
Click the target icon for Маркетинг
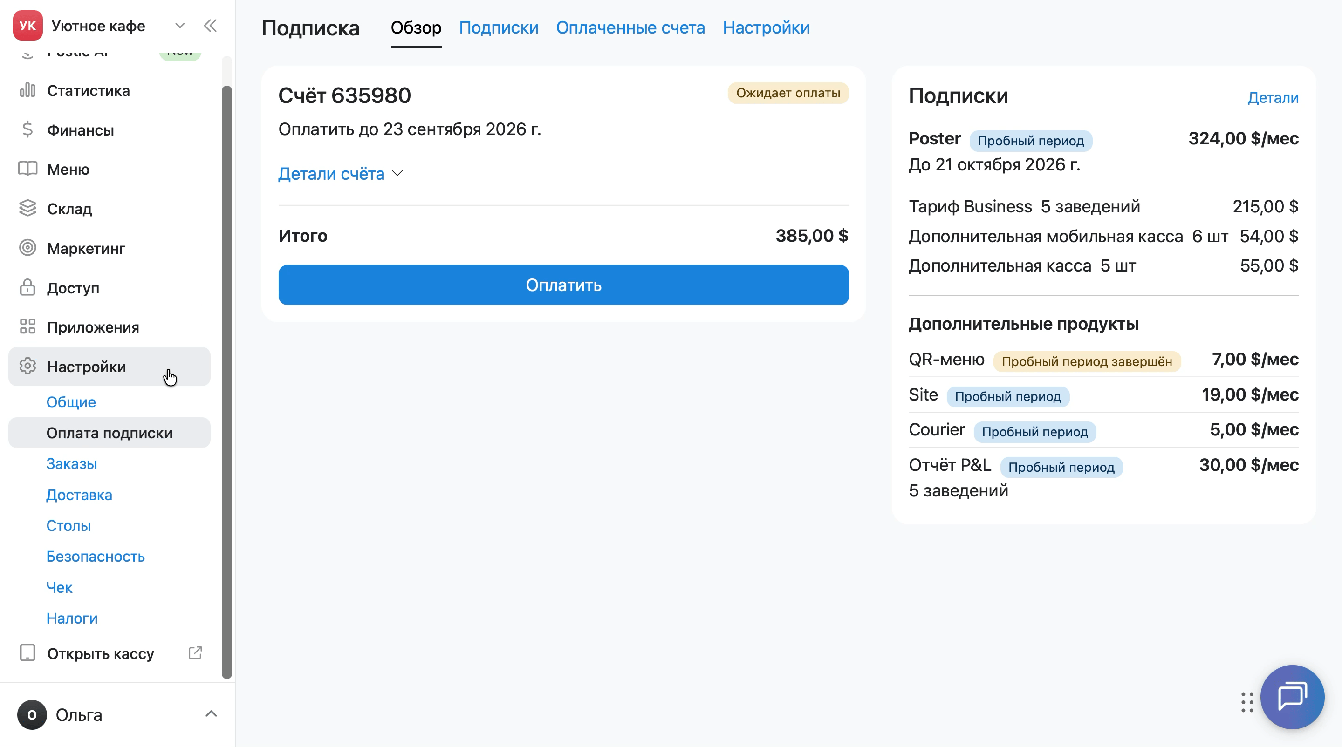pyautogui.click(x=27, y=248)
